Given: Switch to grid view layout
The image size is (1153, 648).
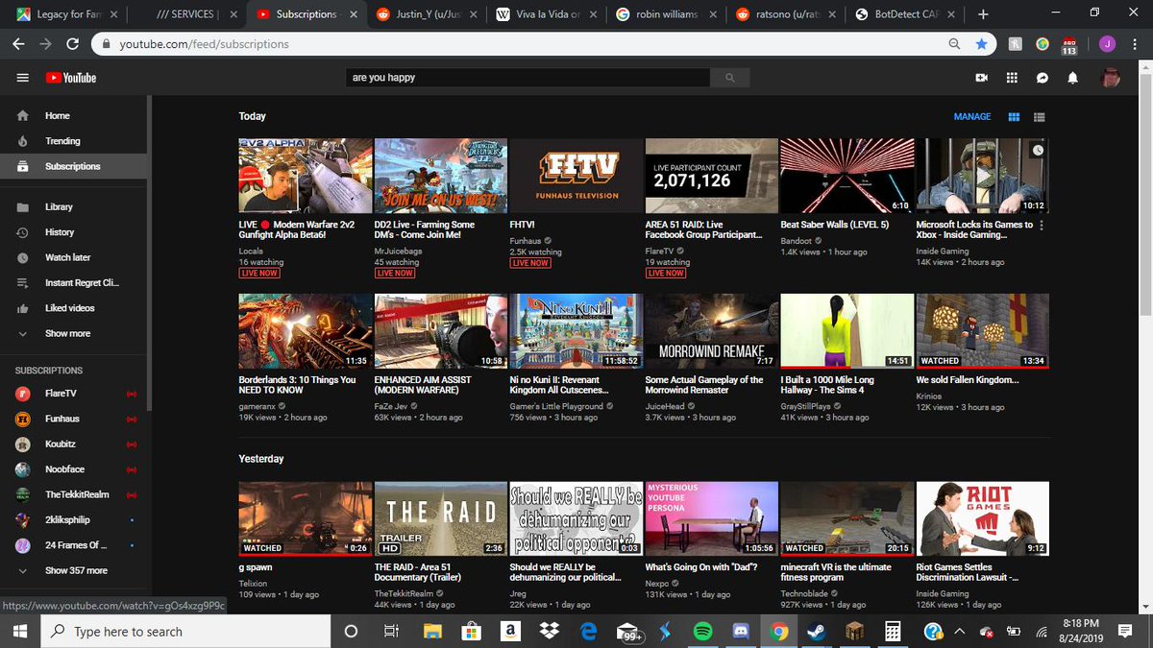Looking at the screenshot, I should [x=1014, y=117].
